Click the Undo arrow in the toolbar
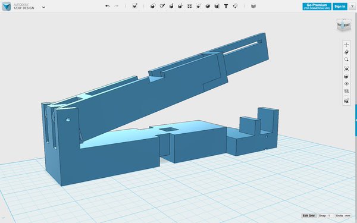 click(x=108, y=6)
